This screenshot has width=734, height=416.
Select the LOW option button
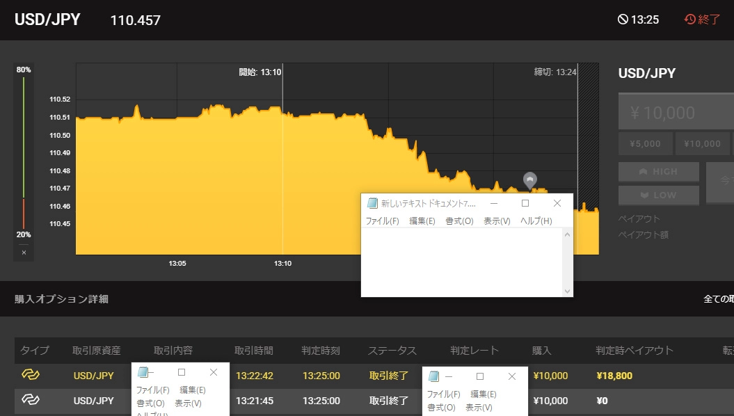658,195
